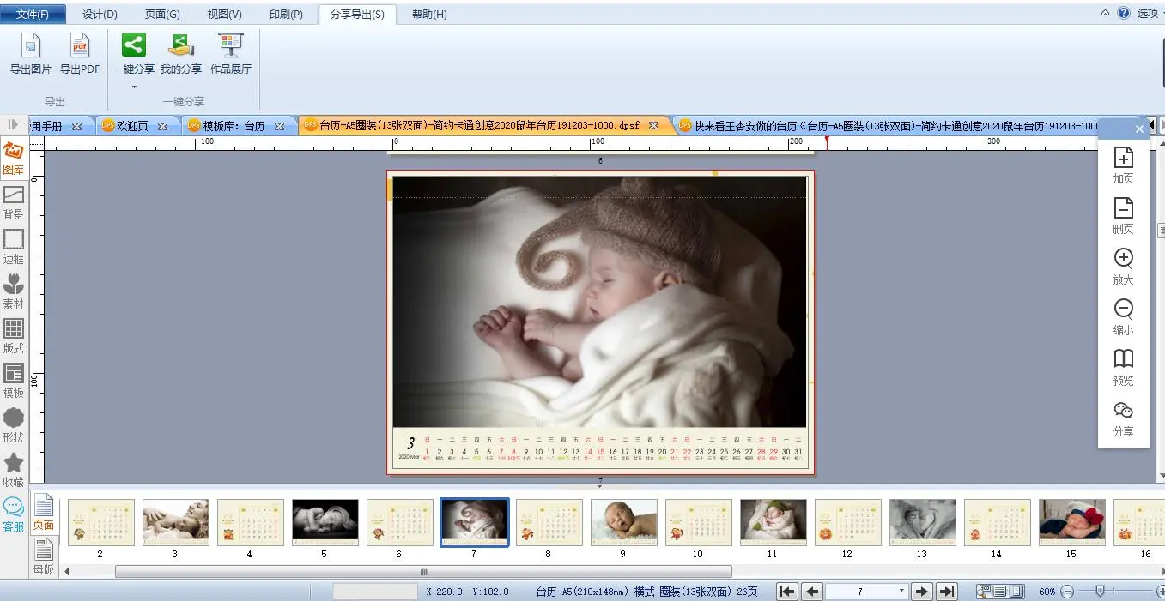Go to the next page arrow button
This screenshot has height=601, width=1165.
921,592
